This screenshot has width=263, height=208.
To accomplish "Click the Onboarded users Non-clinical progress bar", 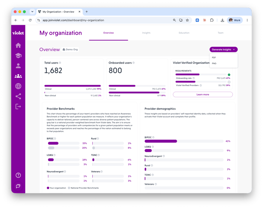I will click(x=137, y=92).
